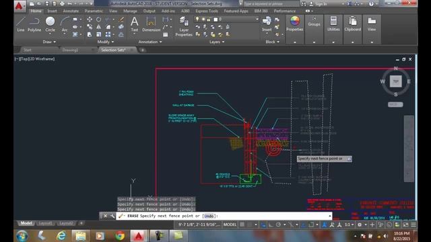The width and height of the screenshot is (431, 242).
Task: Expand the Draw panel
Action: click(49, 42)
